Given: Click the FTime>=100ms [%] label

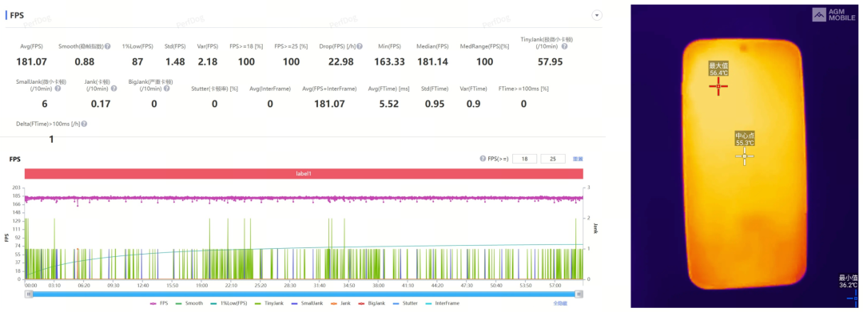Looking at the screenshot, I should point(523,89).
